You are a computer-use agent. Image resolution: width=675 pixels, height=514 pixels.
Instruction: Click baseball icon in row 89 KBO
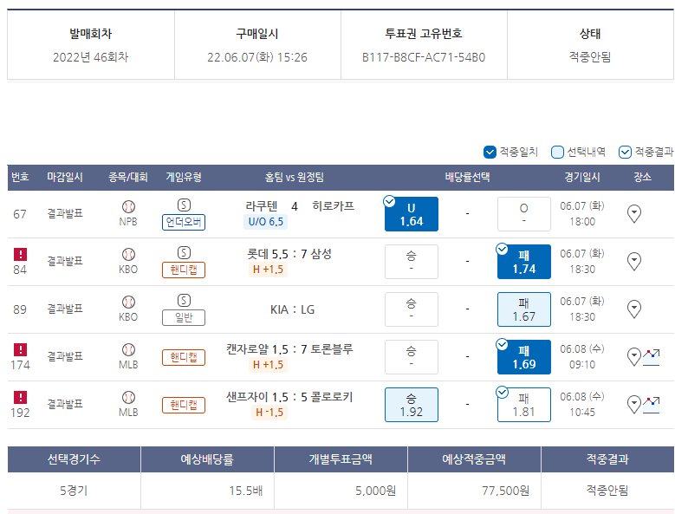(x=128, y=303)
